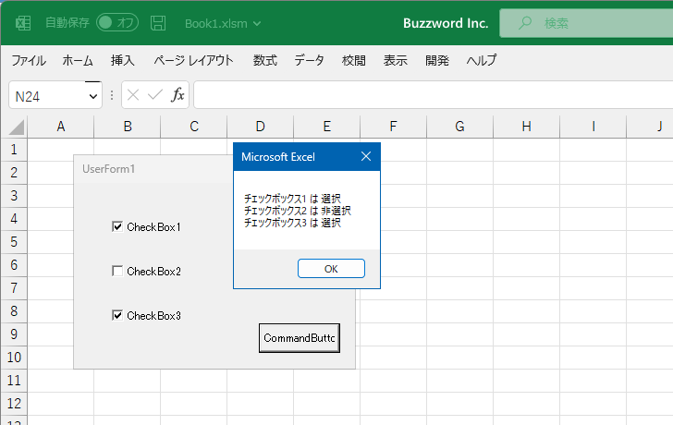Click the Name Box showing N24

(55, 95)
